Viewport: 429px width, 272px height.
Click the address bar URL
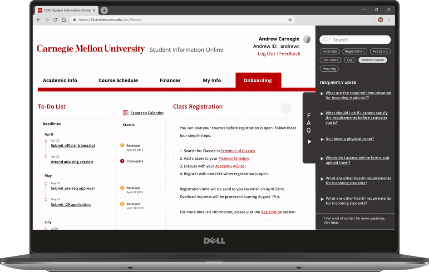coord(110,20)
